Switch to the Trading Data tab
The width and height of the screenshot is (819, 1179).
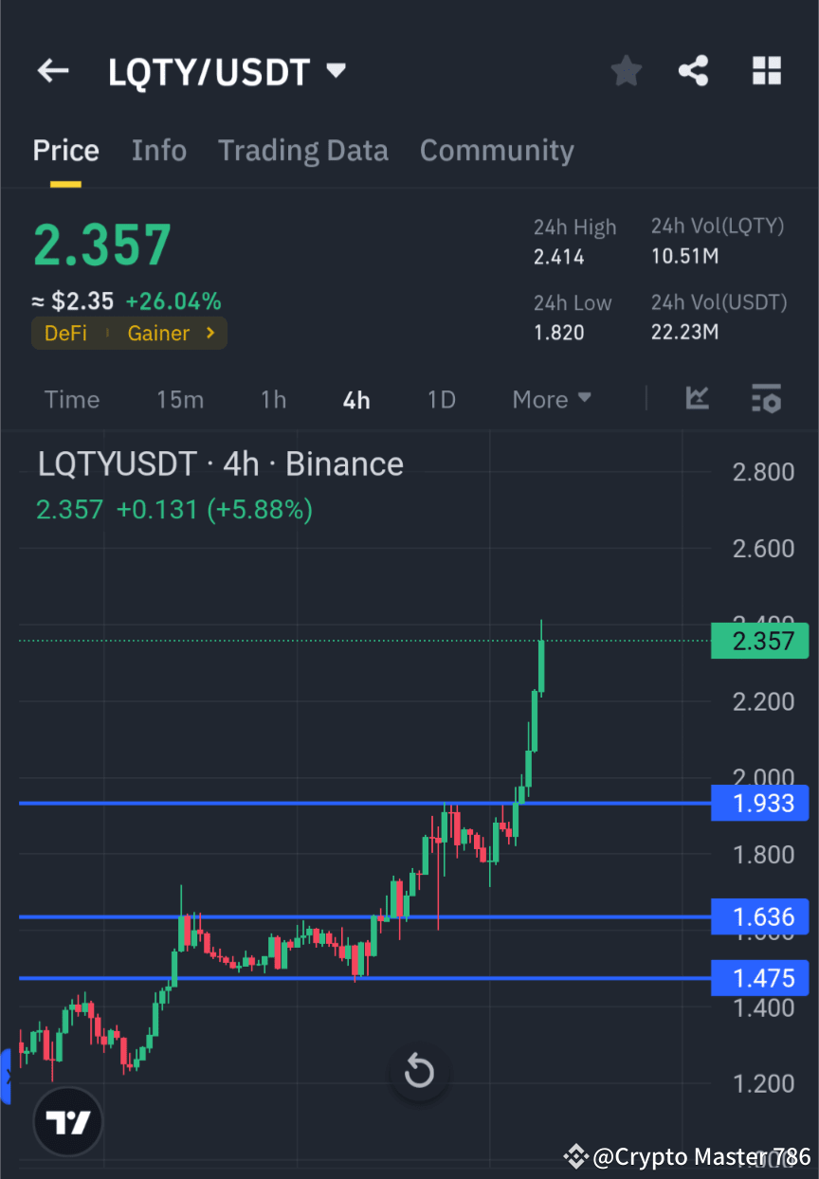[303, 150]
